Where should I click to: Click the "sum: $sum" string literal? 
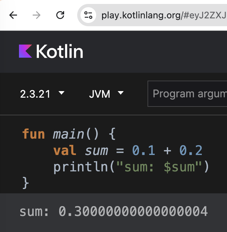tap(159, 167)
